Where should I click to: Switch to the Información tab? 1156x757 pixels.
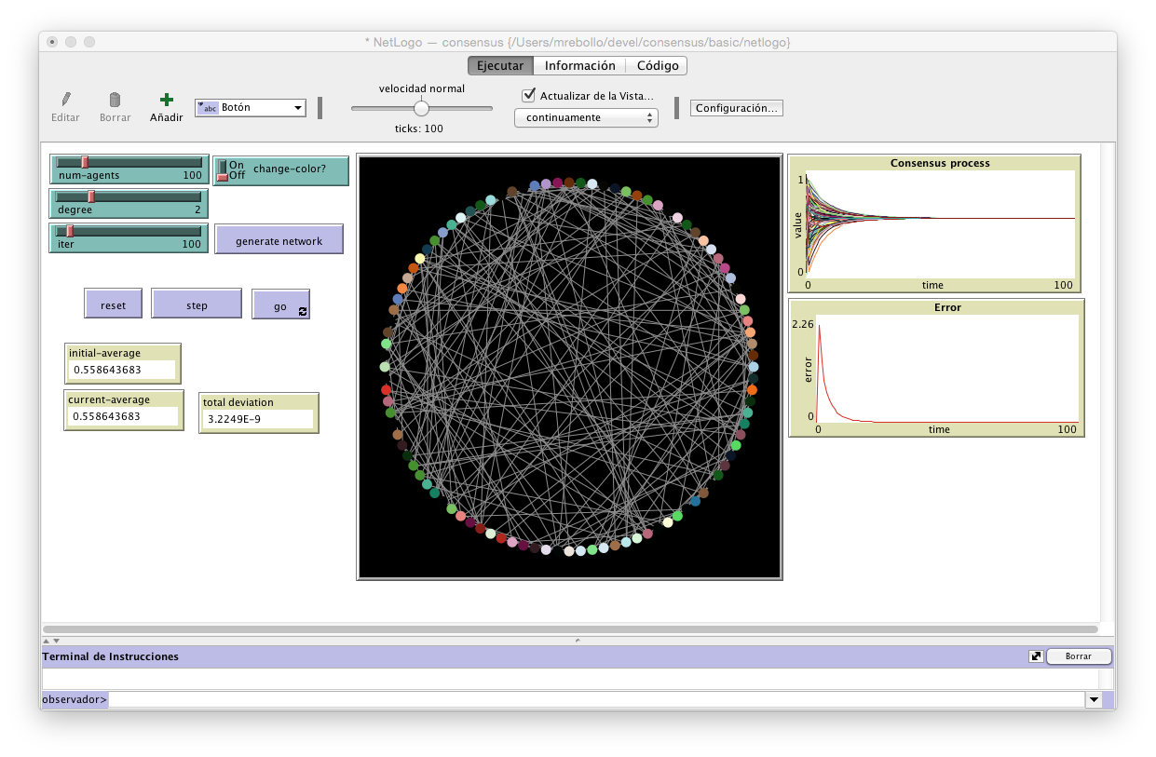pyautogui.click(x=579, y=66)
